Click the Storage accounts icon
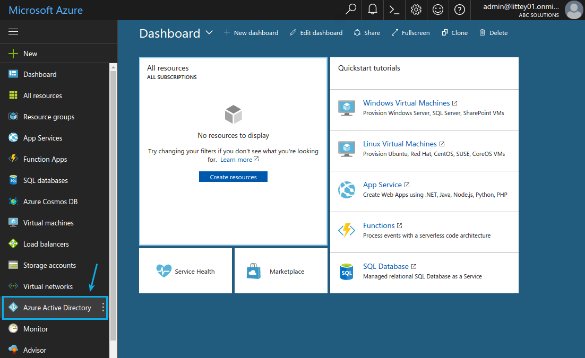This screenshot has width=585, height=358. 13,265
